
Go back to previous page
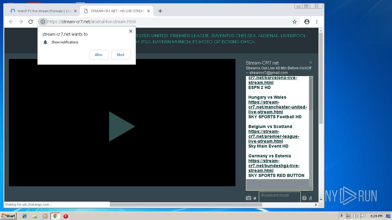[11, 22]
